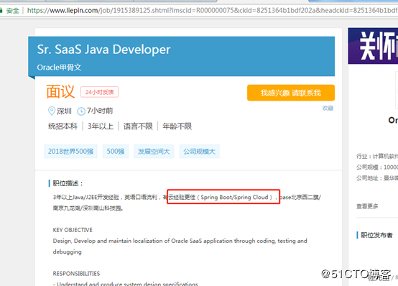The height and width of the screenshot is (286, 398).
Task: Select the 发展空间大 tag
Action: tap(154, 152)
